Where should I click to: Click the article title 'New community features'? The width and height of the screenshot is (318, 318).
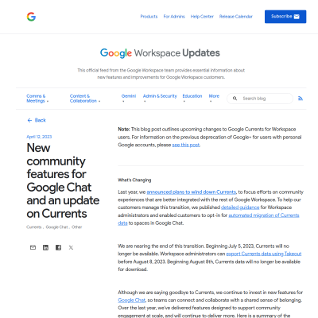point(63,180)
